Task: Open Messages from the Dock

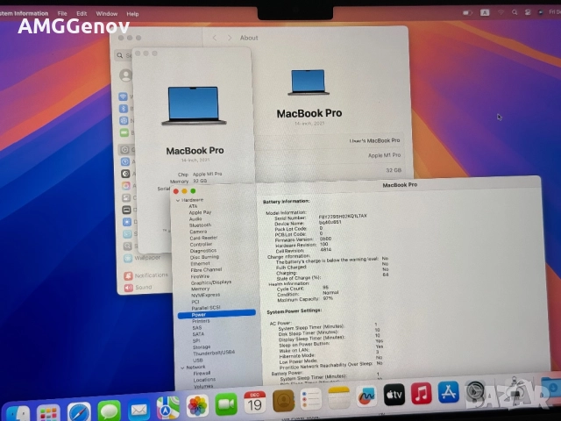Action: coord(109,411)
